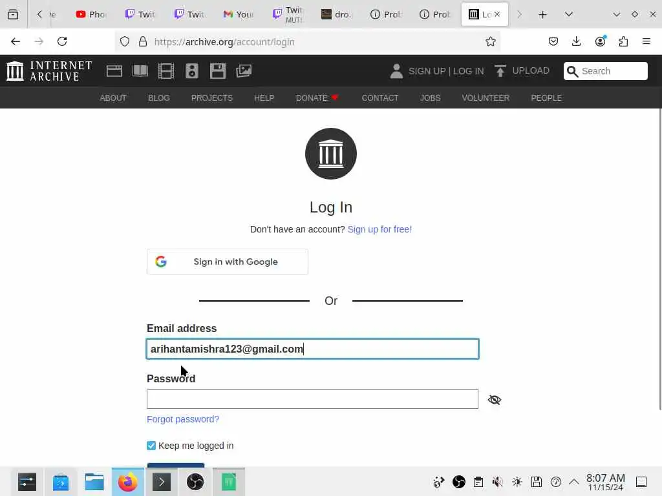
Task: Click the Internet Archive Search field
Action: 605,71
